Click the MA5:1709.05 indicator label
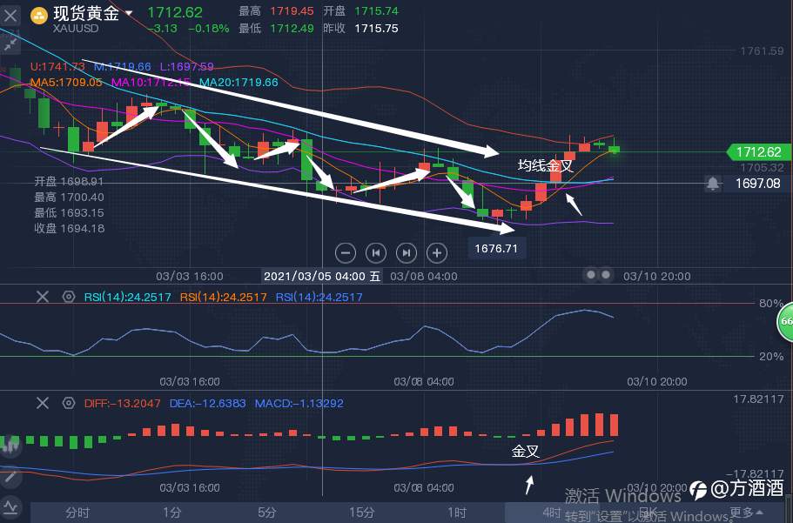The image size is (793, 523). pos(66,83)
